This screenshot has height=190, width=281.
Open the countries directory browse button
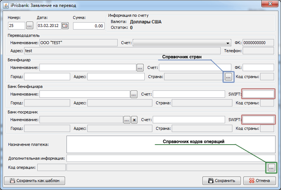point(228,77)
